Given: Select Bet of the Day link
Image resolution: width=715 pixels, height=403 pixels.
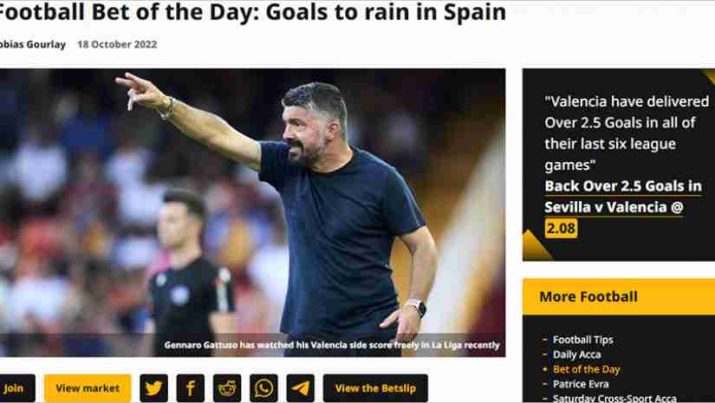Looking at the screenshot, I should pos(587,369).
